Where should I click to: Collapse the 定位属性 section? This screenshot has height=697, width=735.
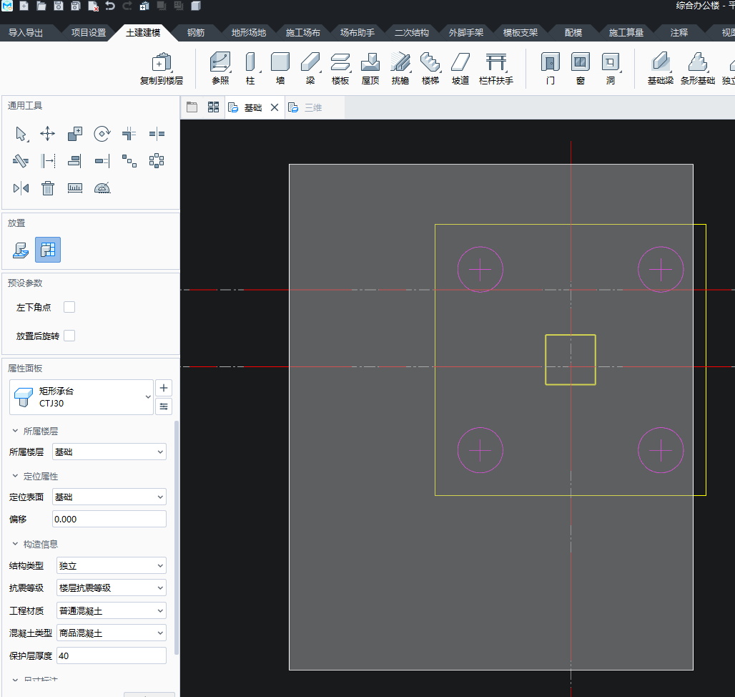(15, 476)
